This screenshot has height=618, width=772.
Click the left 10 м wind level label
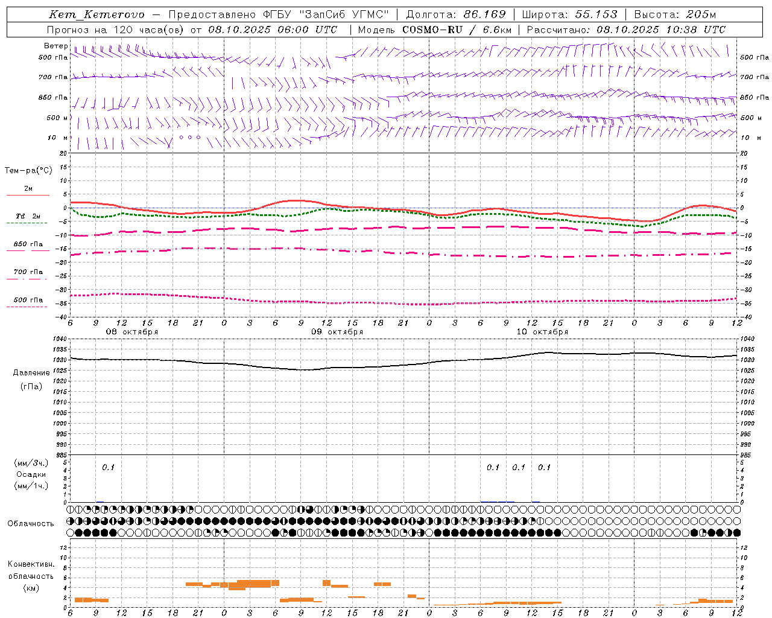tap(57, 138)
